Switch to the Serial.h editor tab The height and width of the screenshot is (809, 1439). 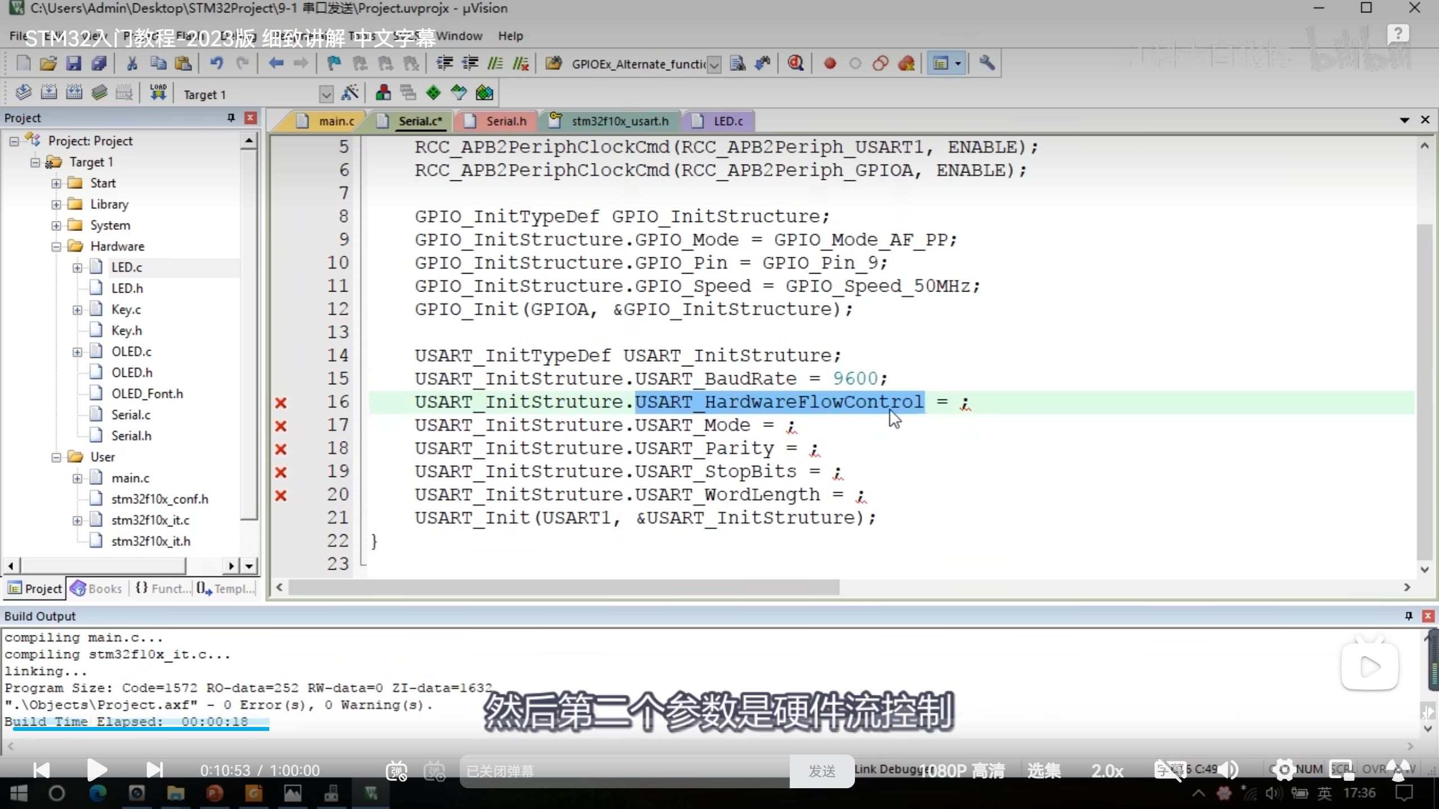pos(505,121)
